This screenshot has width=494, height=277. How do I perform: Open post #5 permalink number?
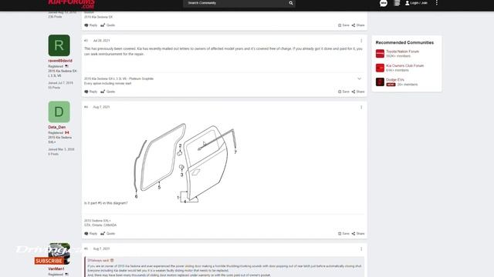pyautogui.click(x=86, y=249)
